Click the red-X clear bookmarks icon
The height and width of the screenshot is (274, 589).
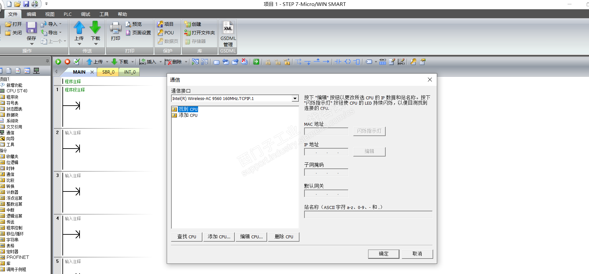244,62
